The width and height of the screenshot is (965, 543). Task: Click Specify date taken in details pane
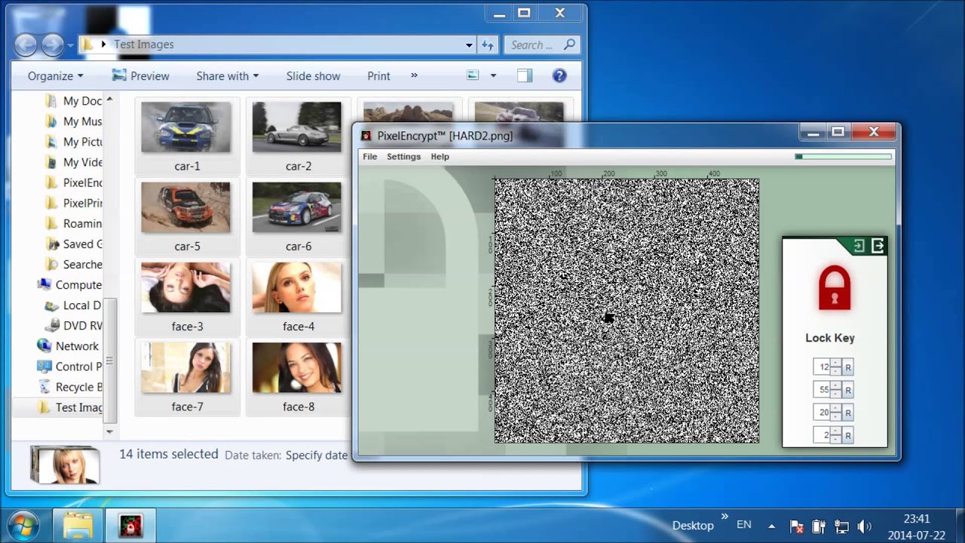(316, 456)
